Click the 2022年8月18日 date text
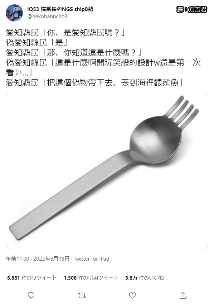This screenshot has height=304, width=214. 51,258
